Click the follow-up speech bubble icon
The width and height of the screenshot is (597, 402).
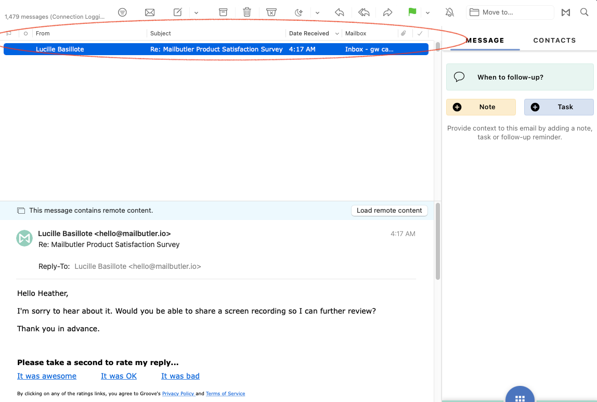coord(459,77)
